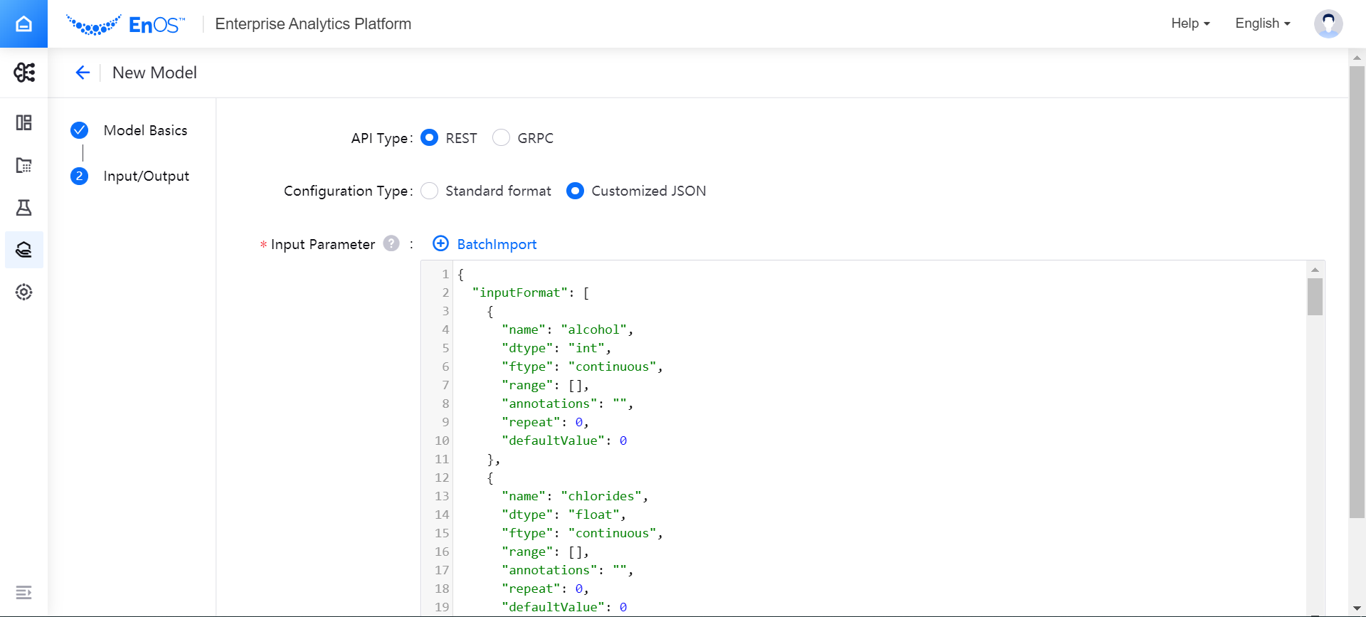Image resolution: width=1366 pixels, height=617 pixels.
Task: Open the user avatar account menu
Action: 1328,23
